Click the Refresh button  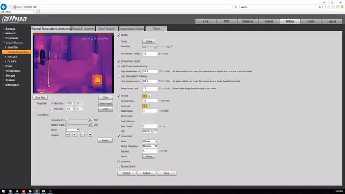(147, 174)
